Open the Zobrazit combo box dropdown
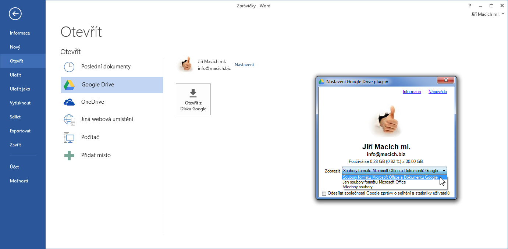This screenshot has width=508, height=249. (444, 171)
